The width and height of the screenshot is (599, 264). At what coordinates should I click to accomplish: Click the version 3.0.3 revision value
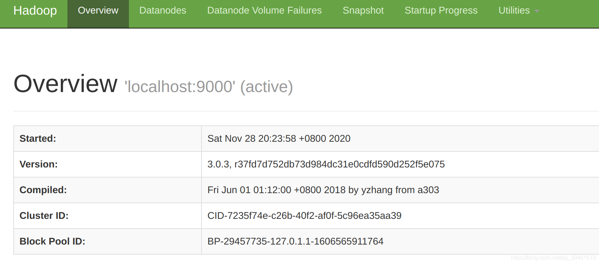tap(326, 164)
